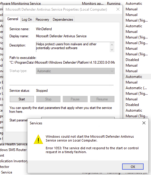The image size is (151, 175).
Task: Click the description box scroll up arrow
Action: tap(112, 45)
